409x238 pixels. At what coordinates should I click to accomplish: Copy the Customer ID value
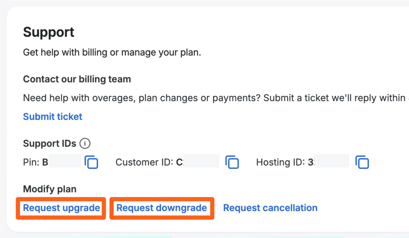[232, 162]
